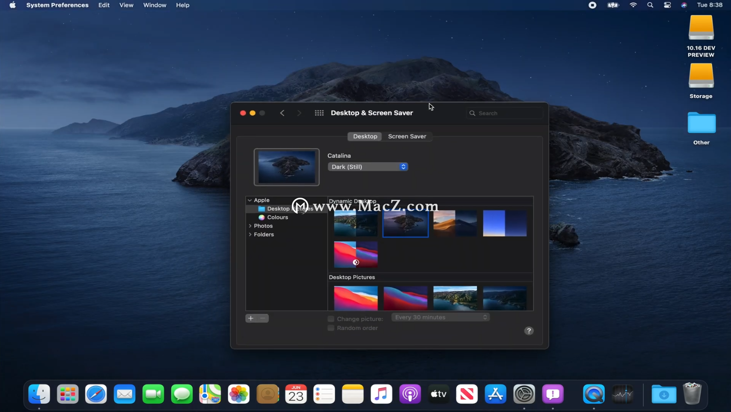Launch Maps from the Dock
This screenshot has width=731, height=412.
pos(210,394)
